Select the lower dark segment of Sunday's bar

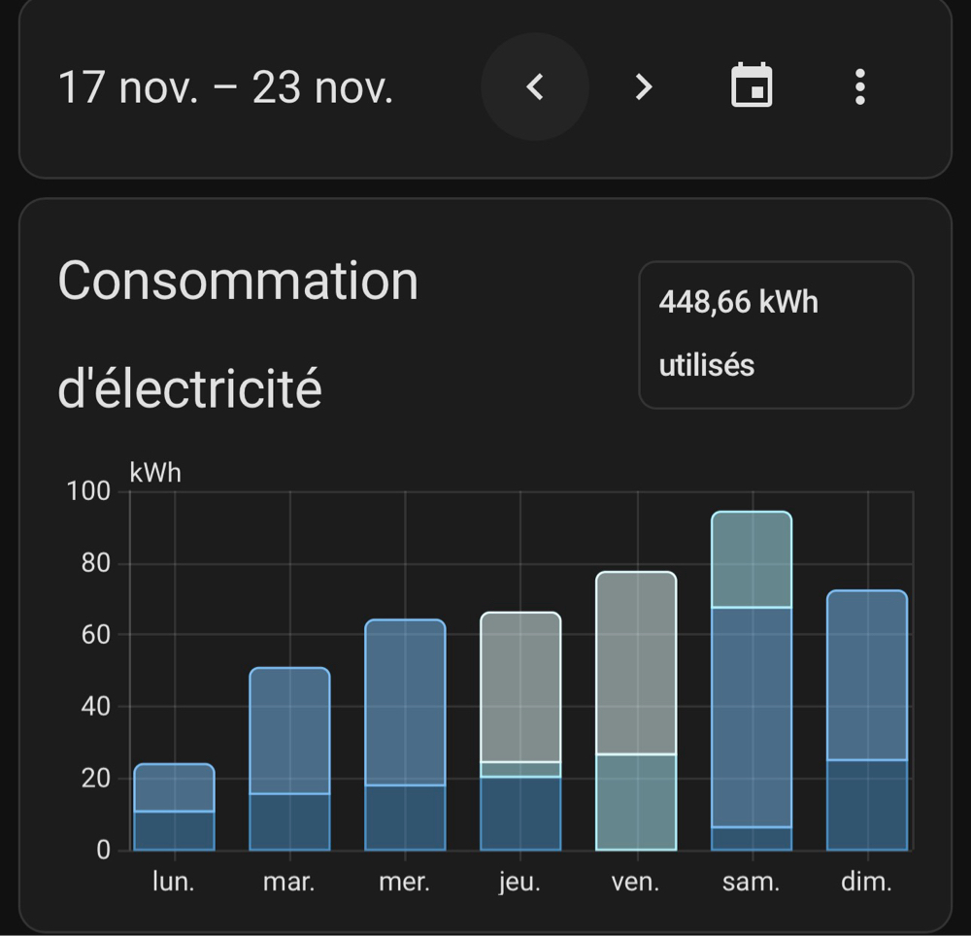867,805
